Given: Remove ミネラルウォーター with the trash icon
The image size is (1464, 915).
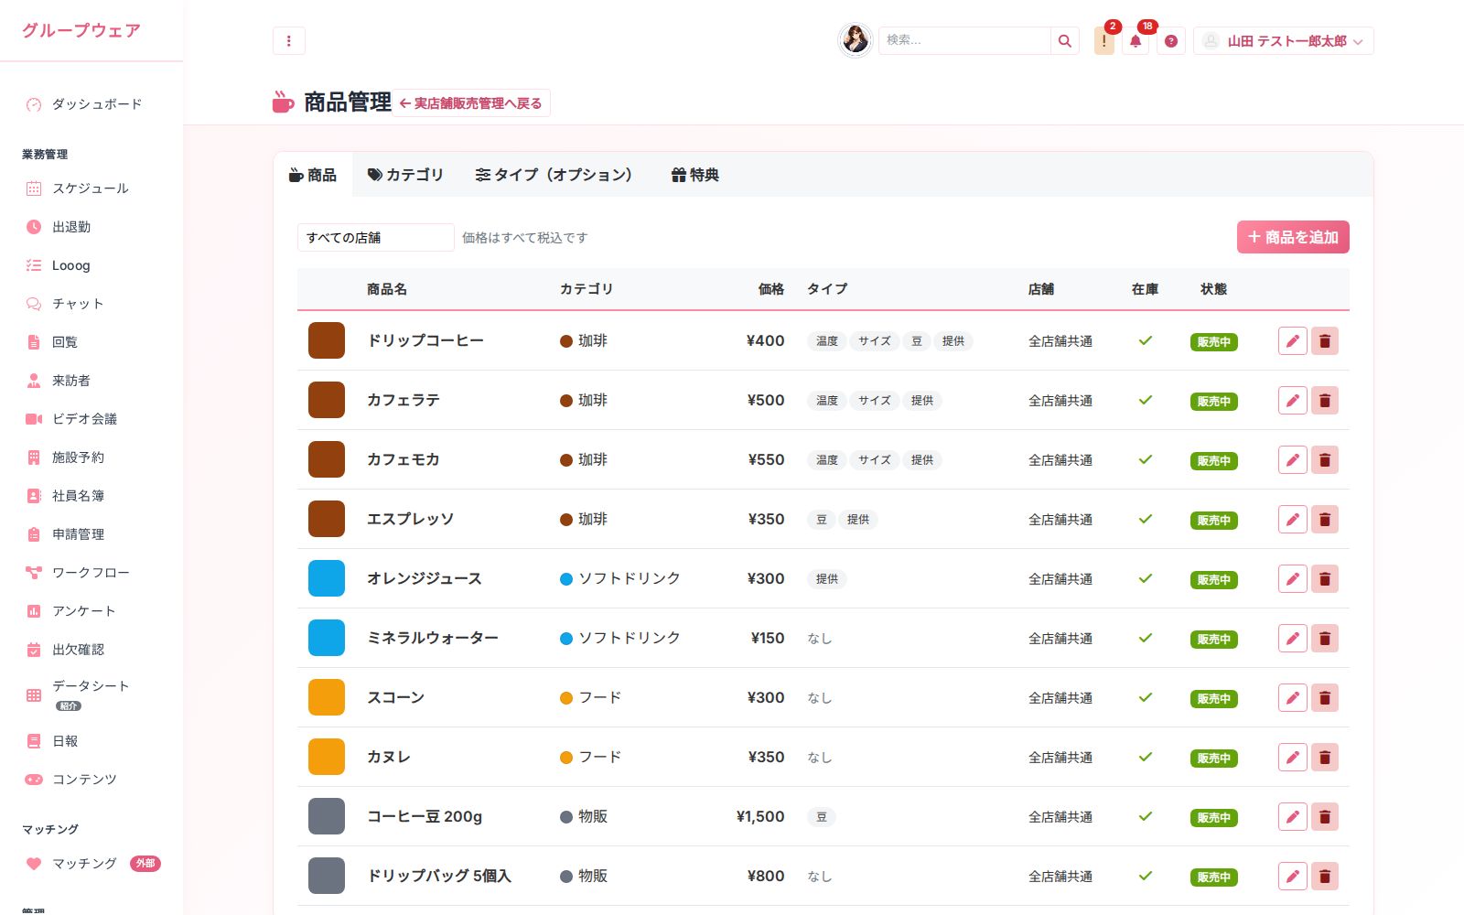Looking at the screenshot, I should pos(1324,639).
